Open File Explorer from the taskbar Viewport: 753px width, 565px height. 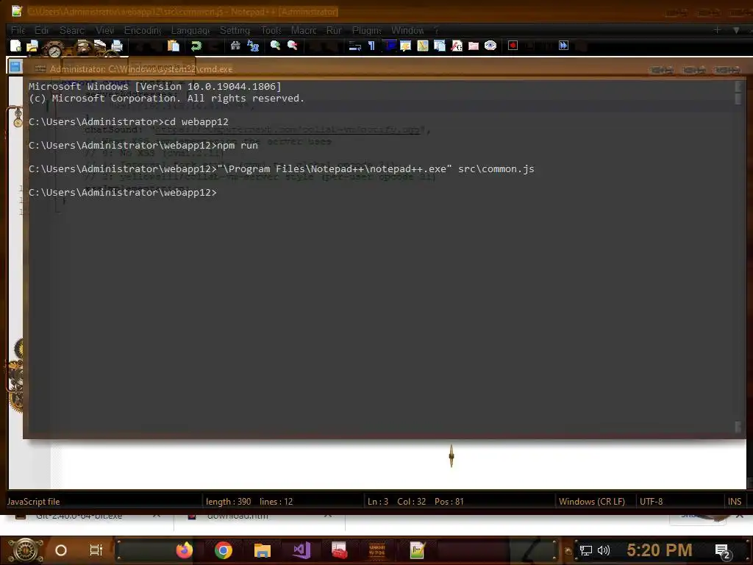click(x=263, y=550)
